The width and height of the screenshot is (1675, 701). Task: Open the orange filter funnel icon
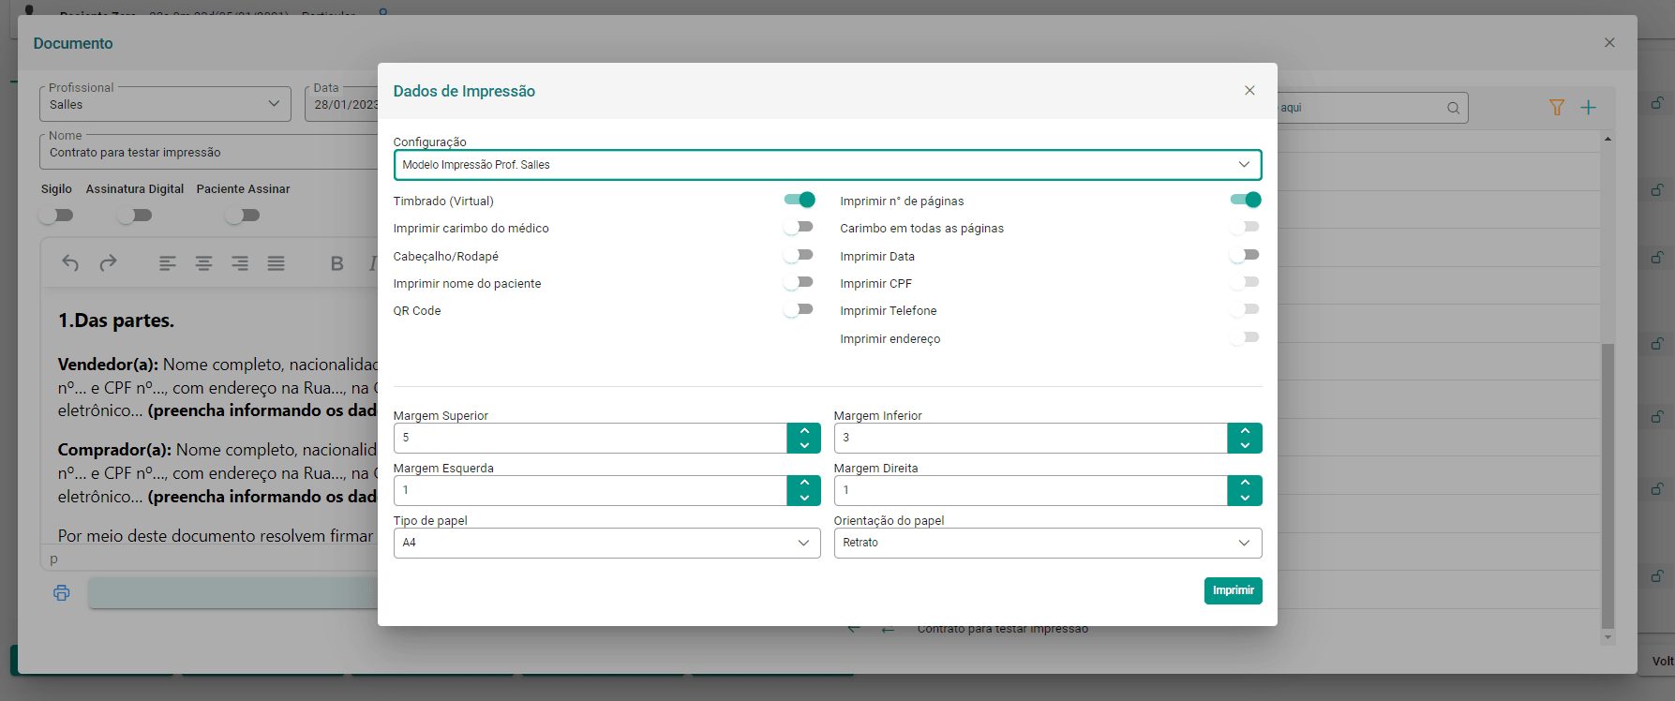point(1557,108)
